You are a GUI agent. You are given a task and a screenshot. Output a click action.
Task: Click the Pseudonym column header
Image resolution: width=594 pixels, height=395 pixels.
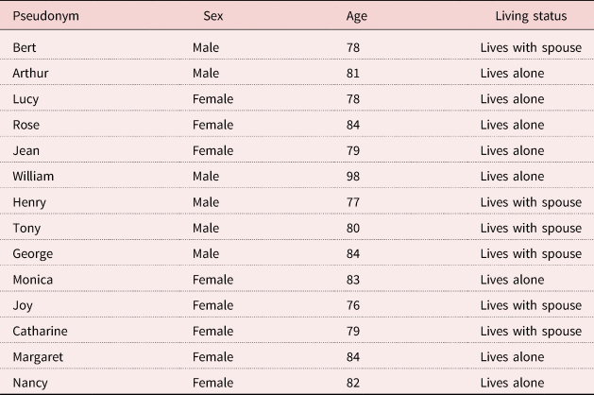pos(46,16)
